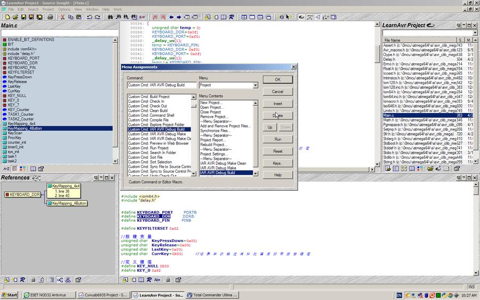Click the KEYBOARD_DDR node in References tree
The width and height of the screenshot is (480, 300).
pos(24,194)
